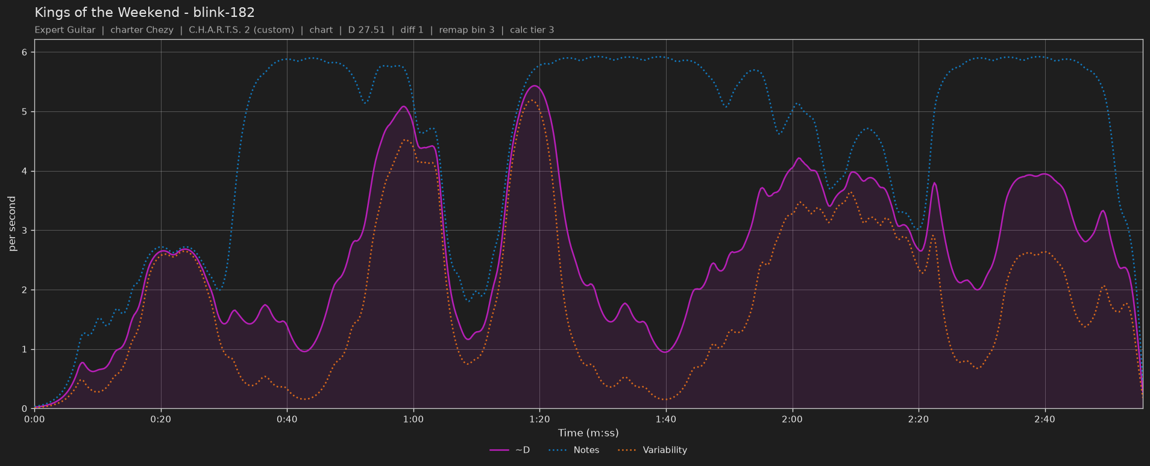Click the 0:20 time tick label
Viewport: 1150px width, 466px height.
[x=161, y=419]
